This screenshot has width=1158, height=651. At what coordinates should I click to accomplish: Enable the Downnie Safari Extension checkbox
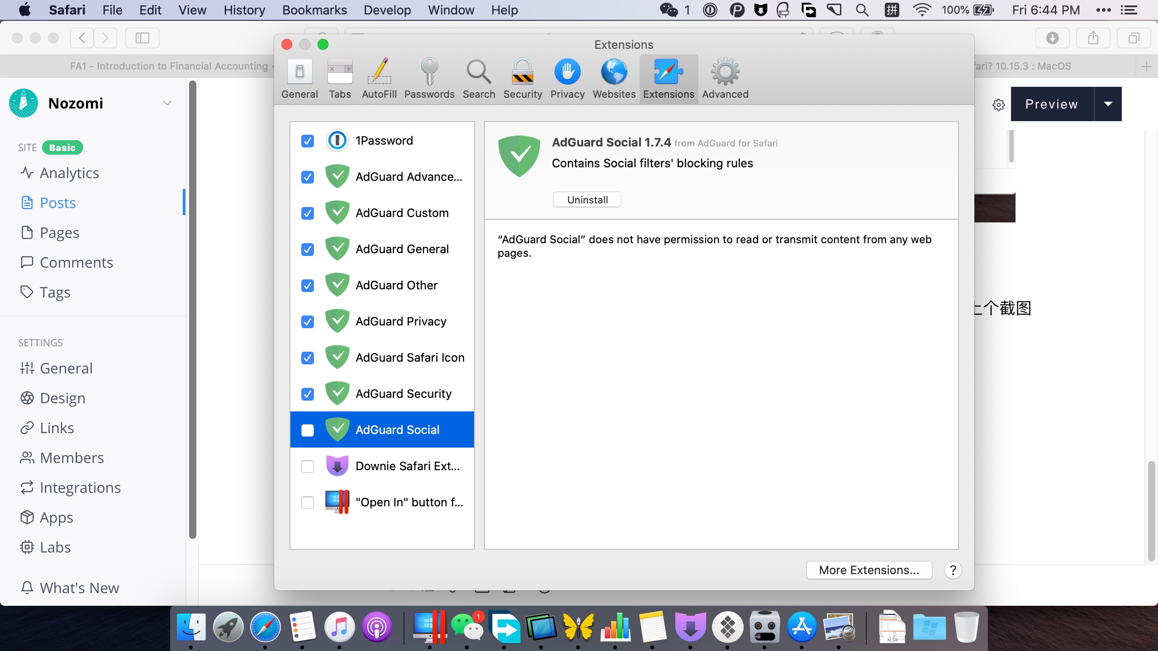[x=308, y=467]
